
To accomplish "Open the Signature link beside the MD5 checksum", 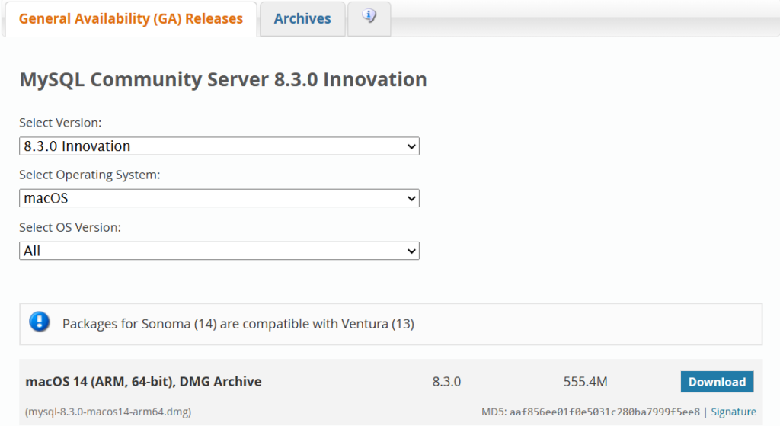I will coord(734,412).
